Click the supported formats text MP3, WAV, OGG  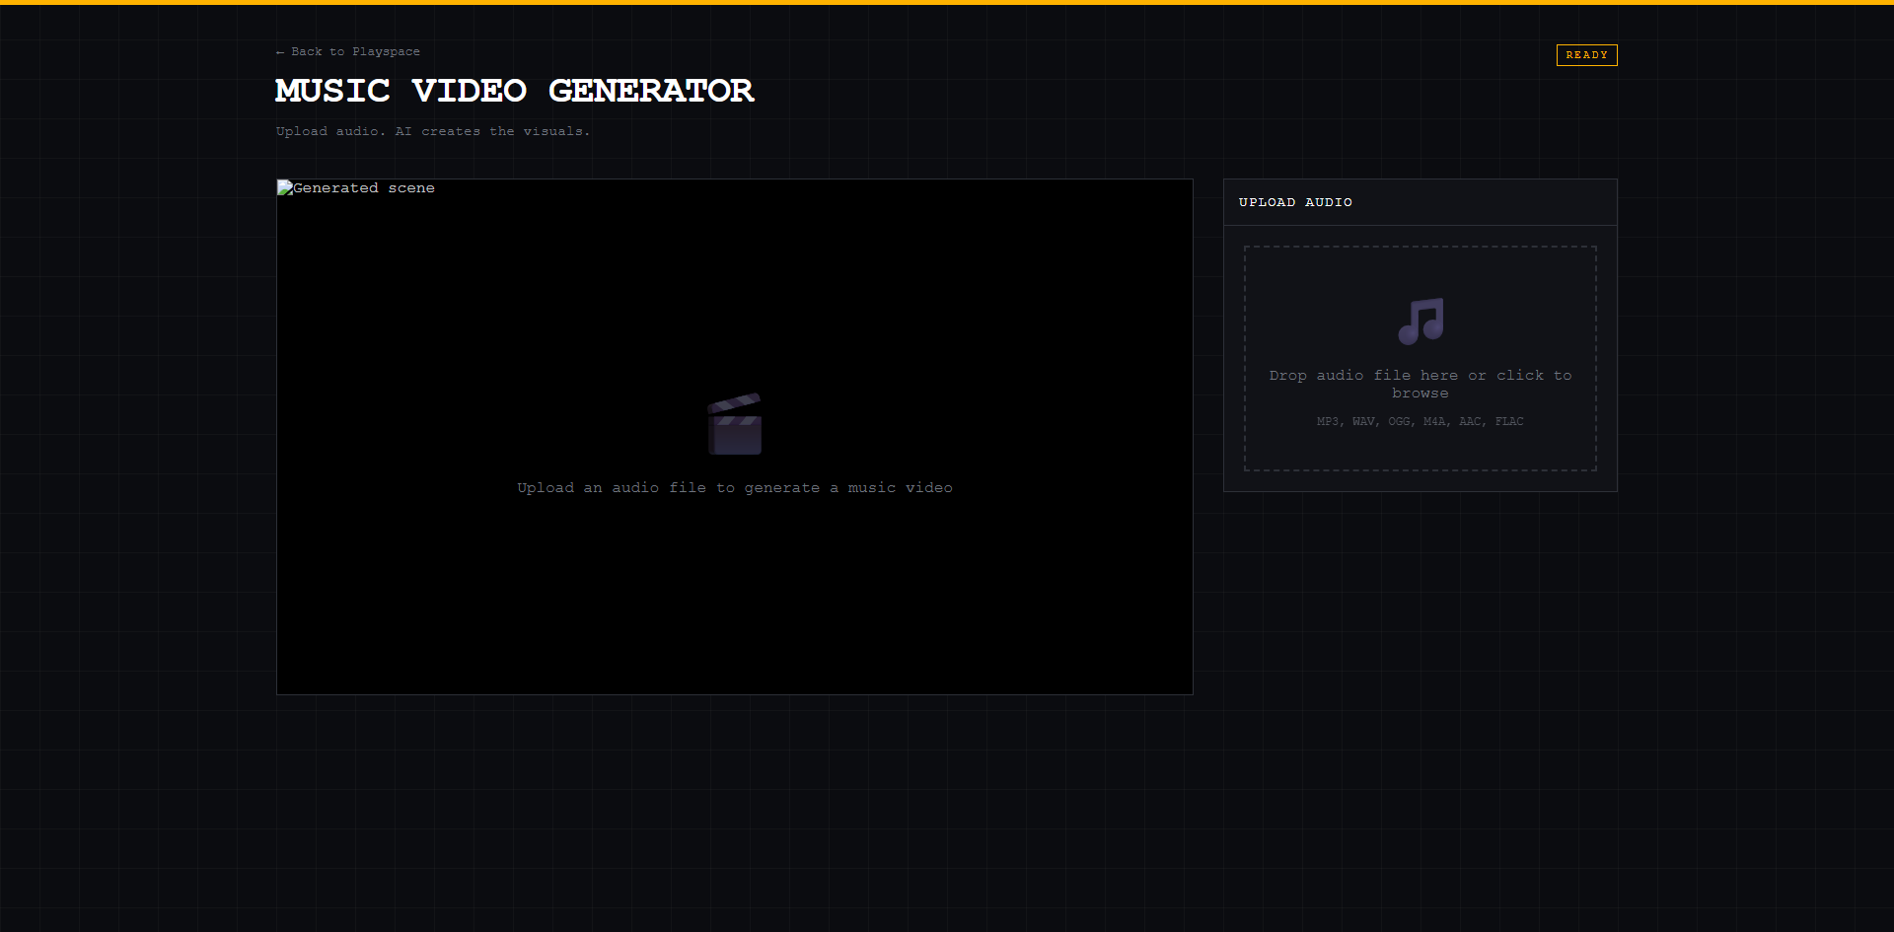point(1420,421)
